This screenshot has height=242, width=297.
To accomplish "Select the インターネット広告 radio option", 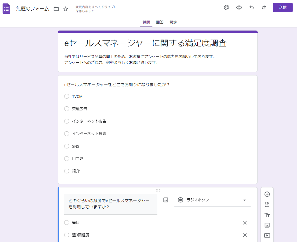I will 67,121.
